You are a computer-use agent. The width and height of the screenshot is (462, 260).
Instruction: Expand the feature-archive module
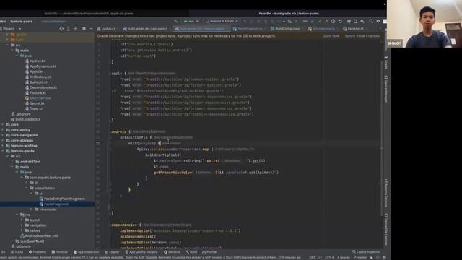3,146
